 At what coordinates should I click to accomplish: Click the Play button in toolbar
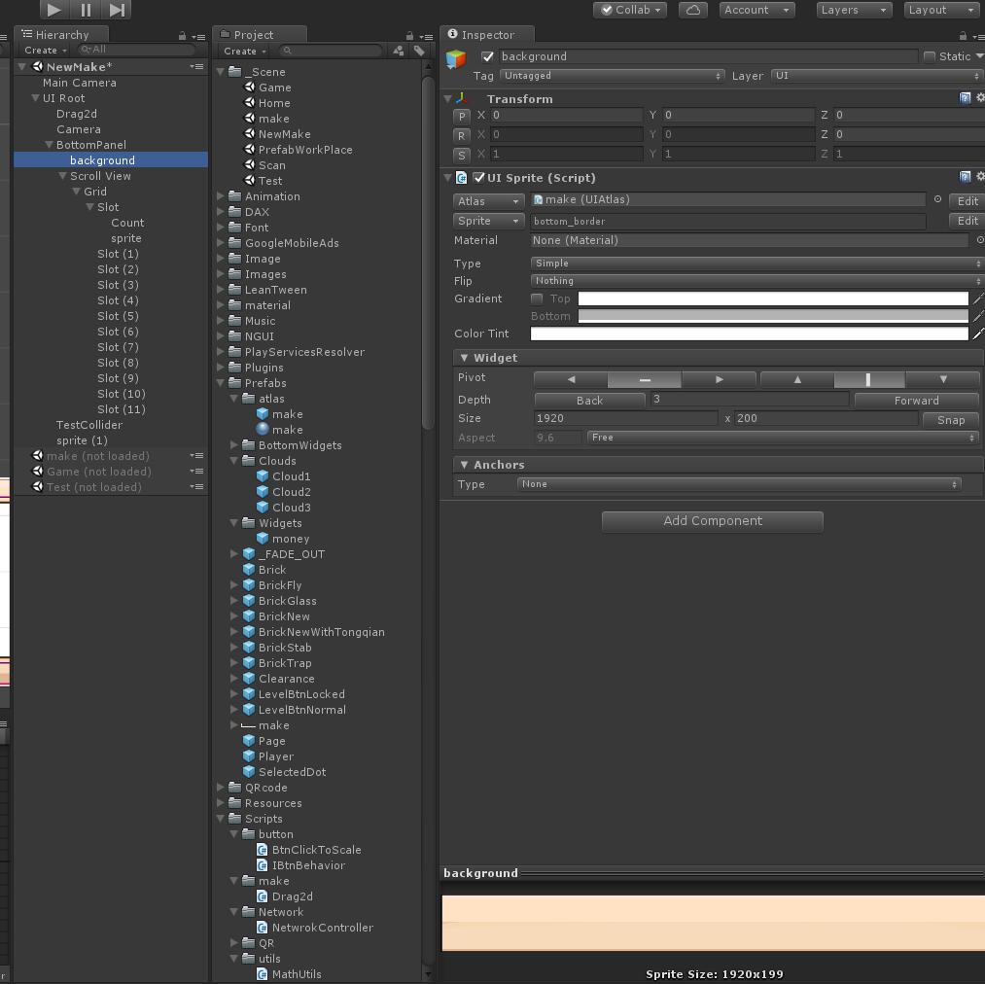pyautogui.click(x=54, y=9)
